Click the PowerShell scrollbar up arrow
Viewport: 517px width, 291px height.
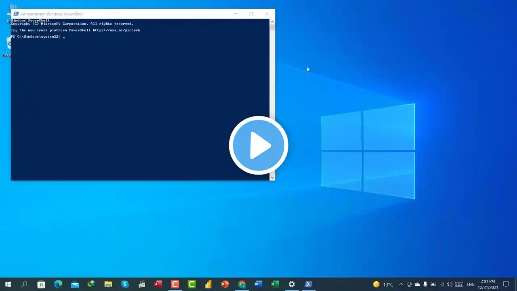pyautogui.click(x=272, y=21)
